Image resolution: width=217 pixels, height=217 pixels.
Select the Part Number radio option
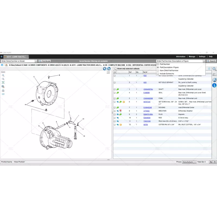coord(158,64)
